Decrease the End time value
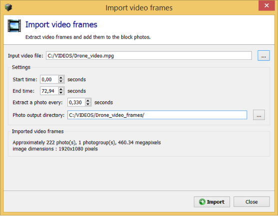 pos(61,93)
